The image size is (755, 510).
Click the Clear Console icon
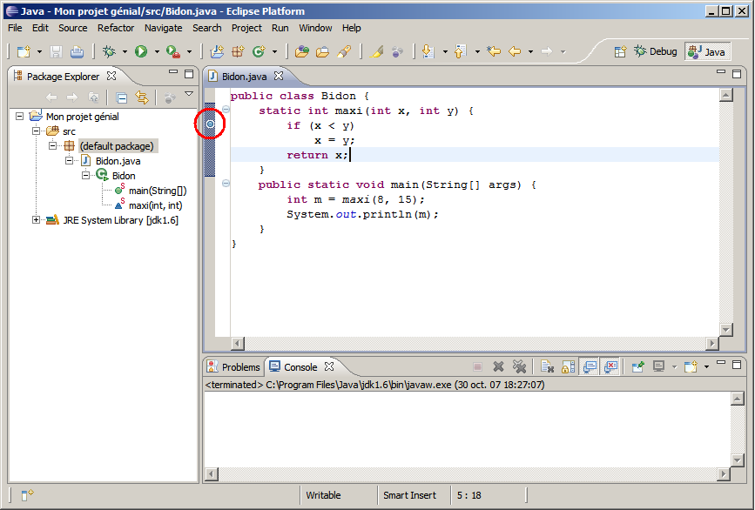click(547, 367)
